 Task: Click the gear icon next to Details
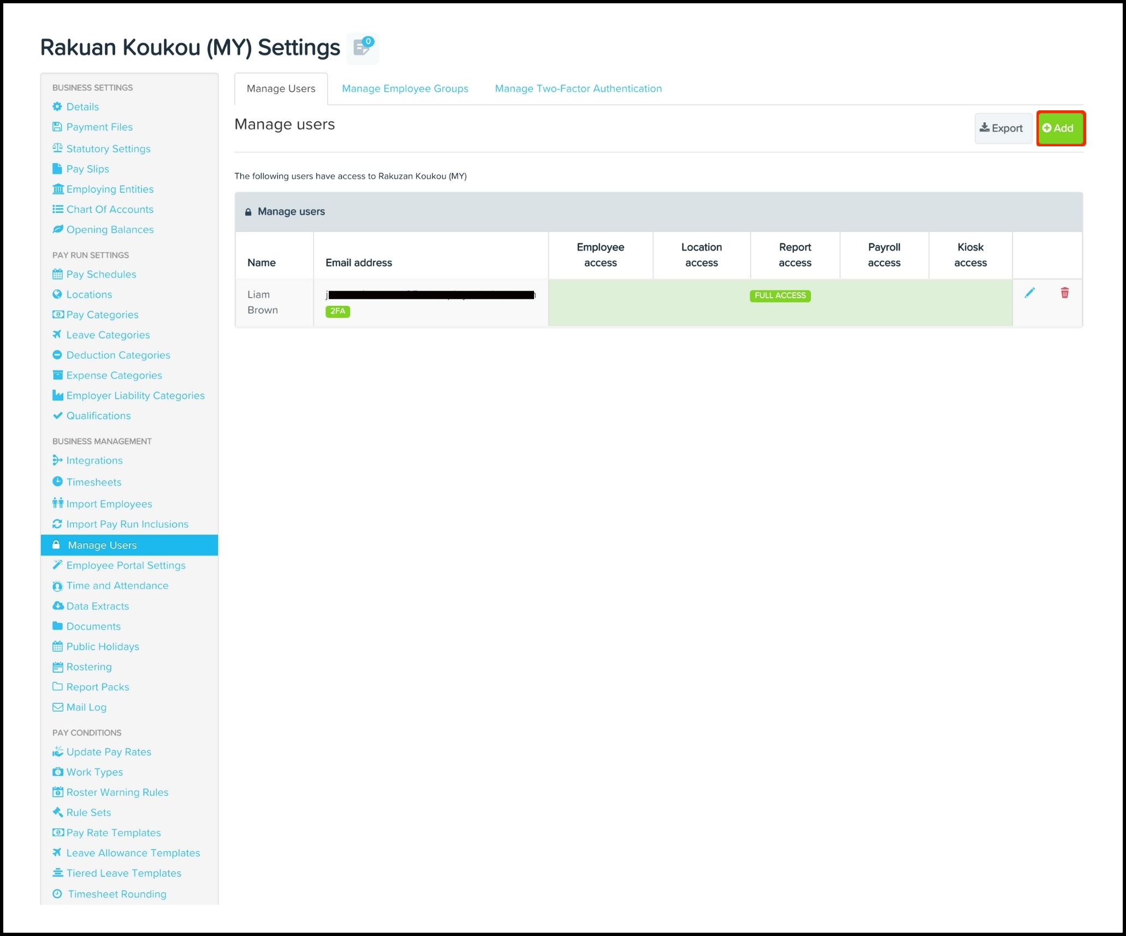pos(57,106)
